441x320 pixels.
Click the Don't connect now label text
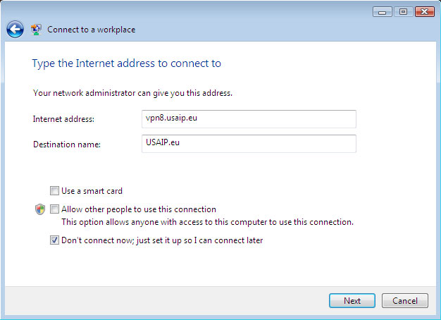point(162,240)
